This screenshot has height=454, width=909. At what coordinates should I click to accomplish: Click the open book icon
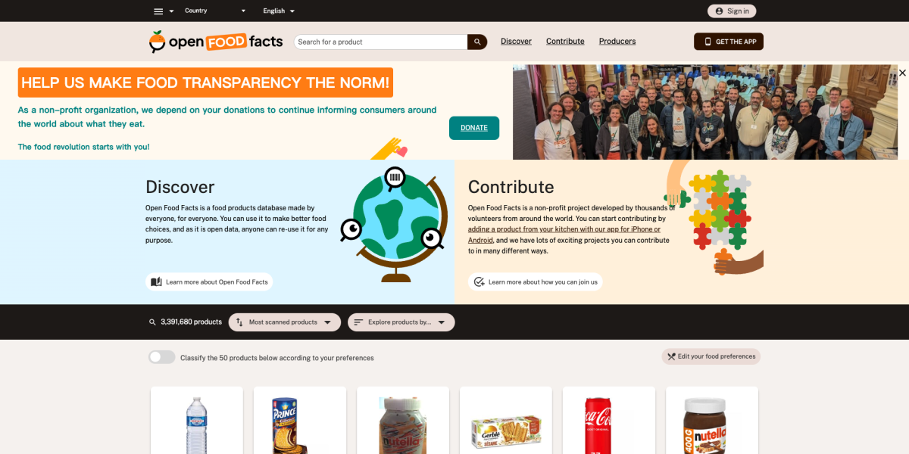(x=156, y=282)
